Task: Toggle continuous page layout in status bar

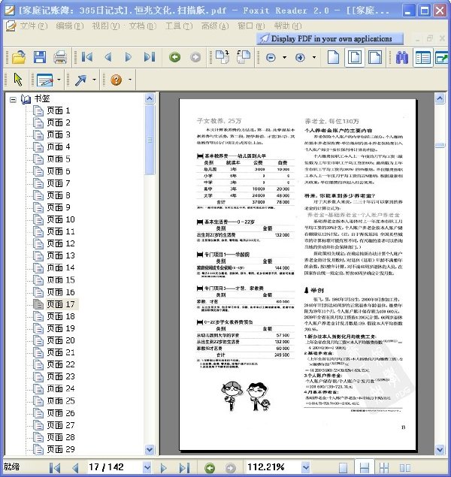Action: (364, 467)
